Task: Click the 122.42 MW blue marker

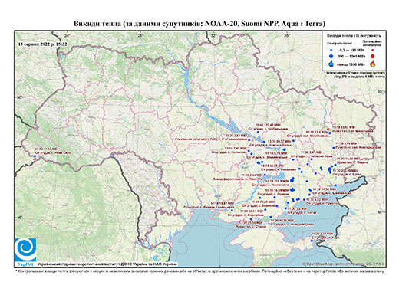Action: [x=258, y=133]
